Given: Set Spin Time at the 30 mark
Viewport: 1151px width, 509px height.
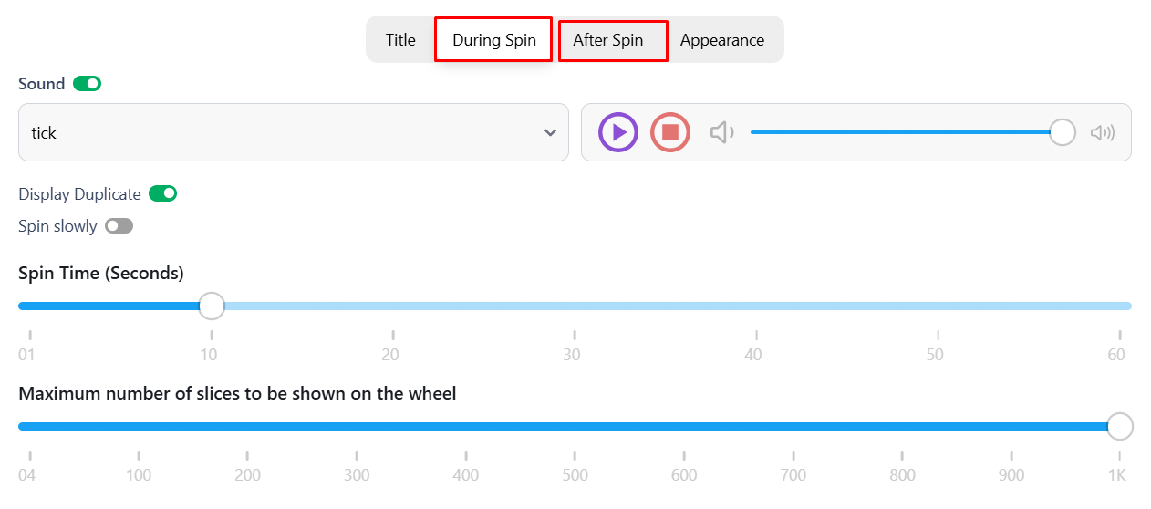Looking at the screenshot, I should tap(575, 306).
